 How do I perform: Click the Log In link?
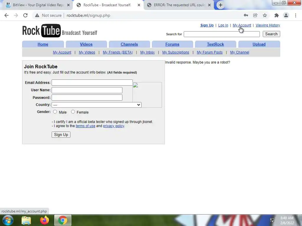223,25
